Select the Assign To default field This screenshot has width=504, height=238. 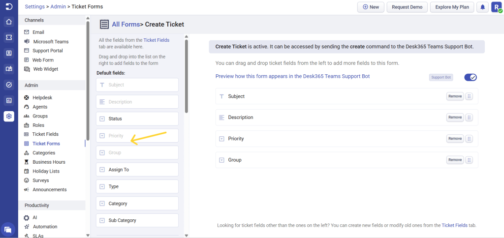pos(137,170)
